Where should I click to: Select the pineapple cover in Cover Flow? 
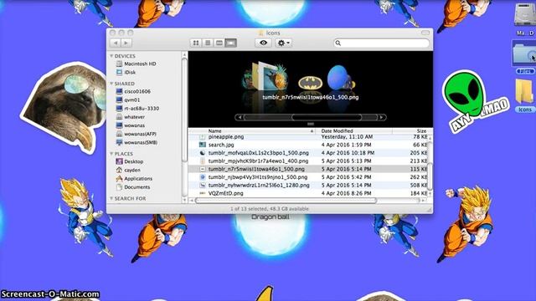click(281, 77)
